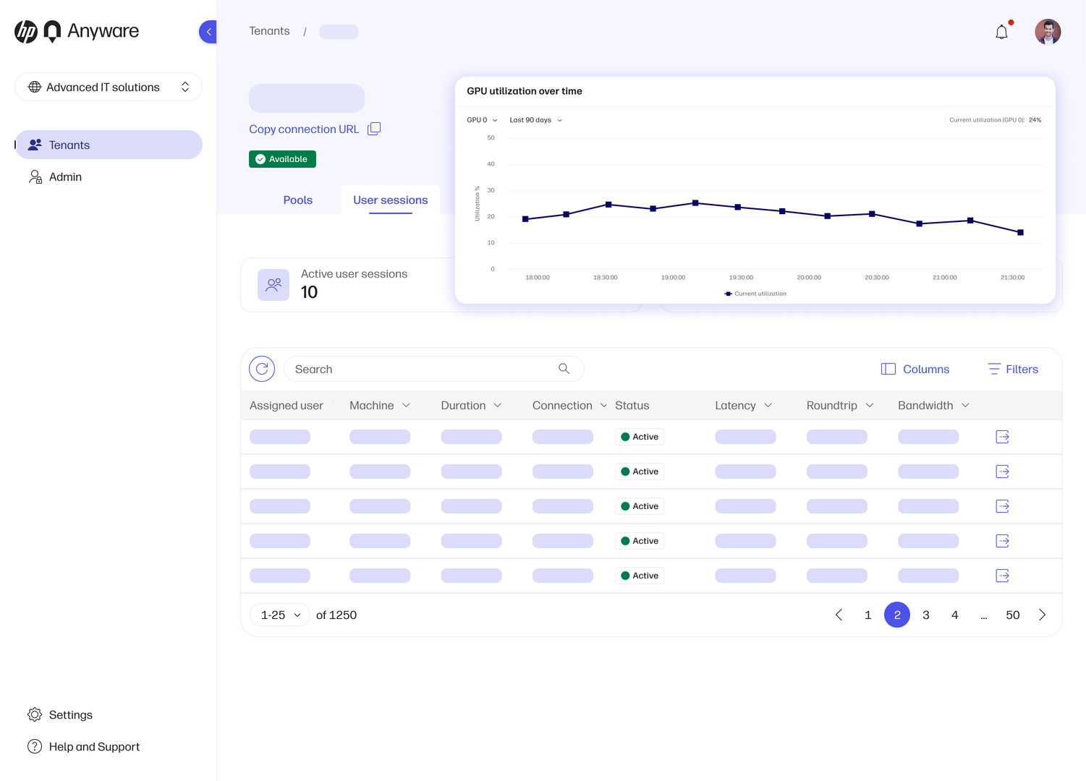Disconnect the first session row
1086x781 pixels.
(1002, 437)
